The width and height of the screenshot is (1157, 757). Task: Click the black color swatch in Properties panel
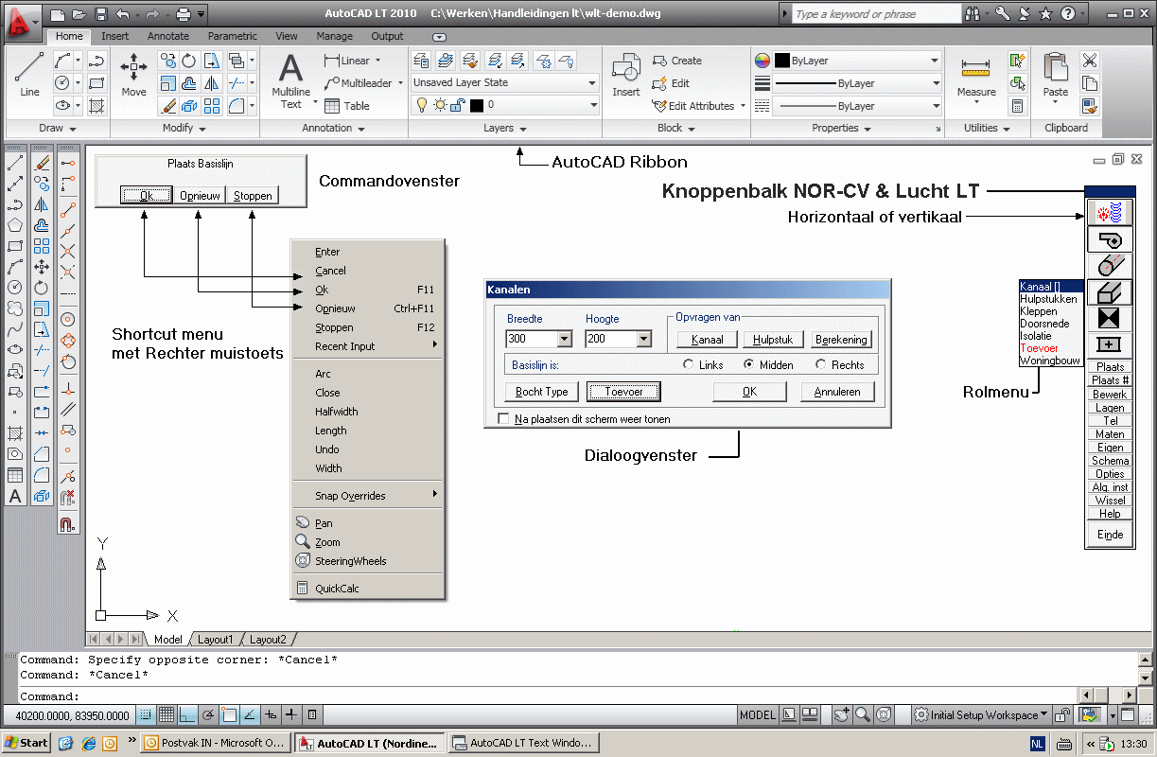tap(782, 61)
